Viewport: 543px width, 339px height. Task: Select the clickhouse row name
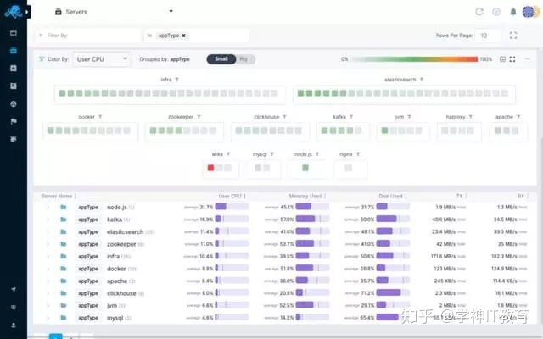click(121, 293)
